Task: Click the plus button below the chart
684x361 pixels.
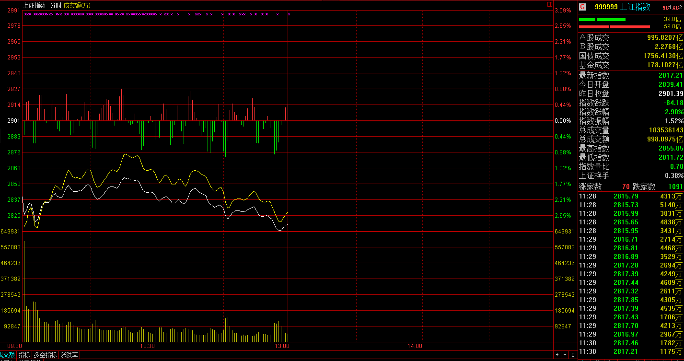Action: click(x=557, y=355)
